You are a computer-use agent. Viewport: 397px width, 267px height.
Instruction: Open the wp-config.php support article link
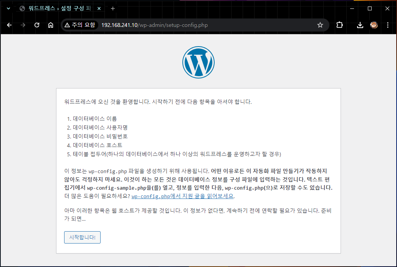point(182,196)
